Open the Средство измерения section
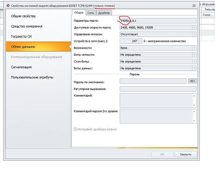This screenshot has height=175, width=215. tap(27, 26)
